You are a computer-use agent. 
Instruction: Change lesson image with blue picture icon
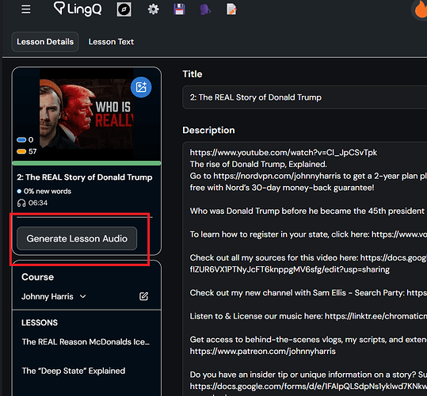(x=141, y=87)
